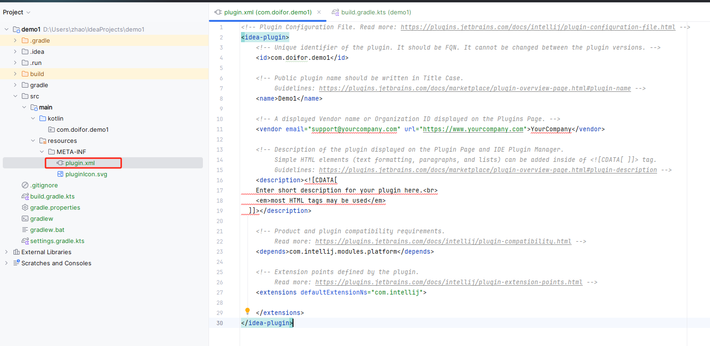Click the settings.gradle.kts file icon
The height and width of the screenshot is (346, 710).
pos(25,241)
